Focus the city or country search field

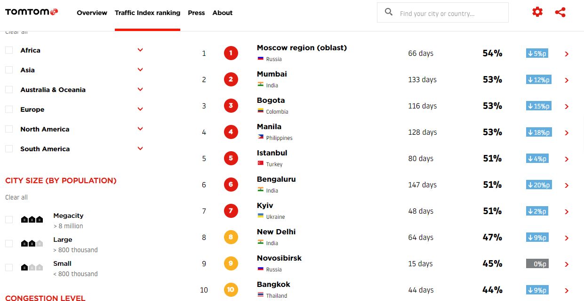(442, 13)
